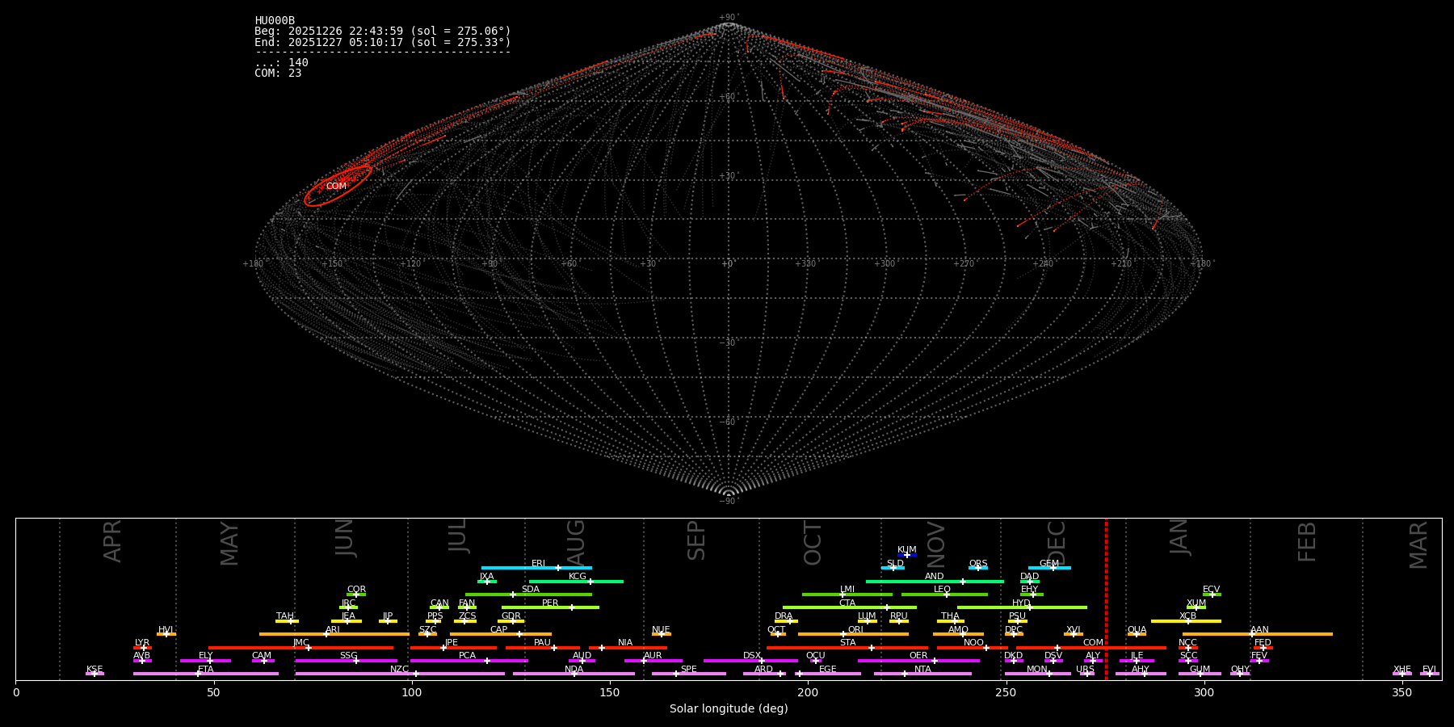Click the 'Solar longitude (deg)' axis label

729,709
